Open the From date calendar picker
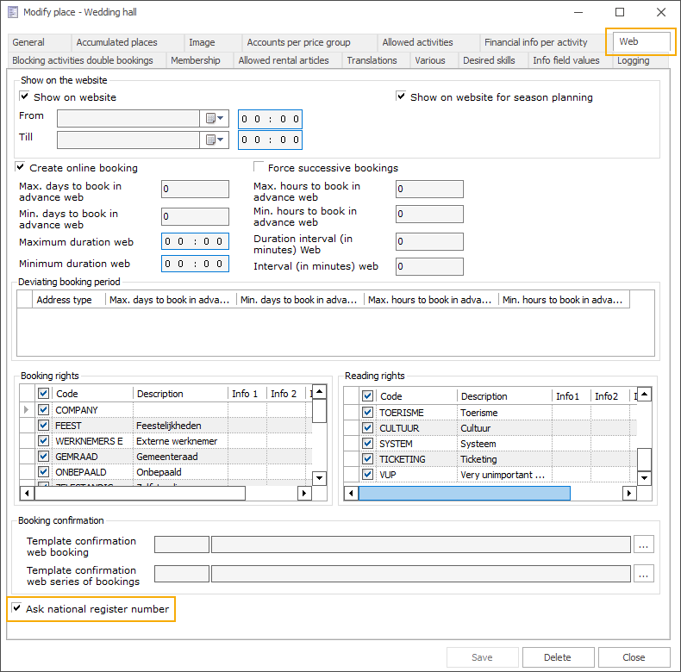Screen dimensions: 681x672 (215, 119)
